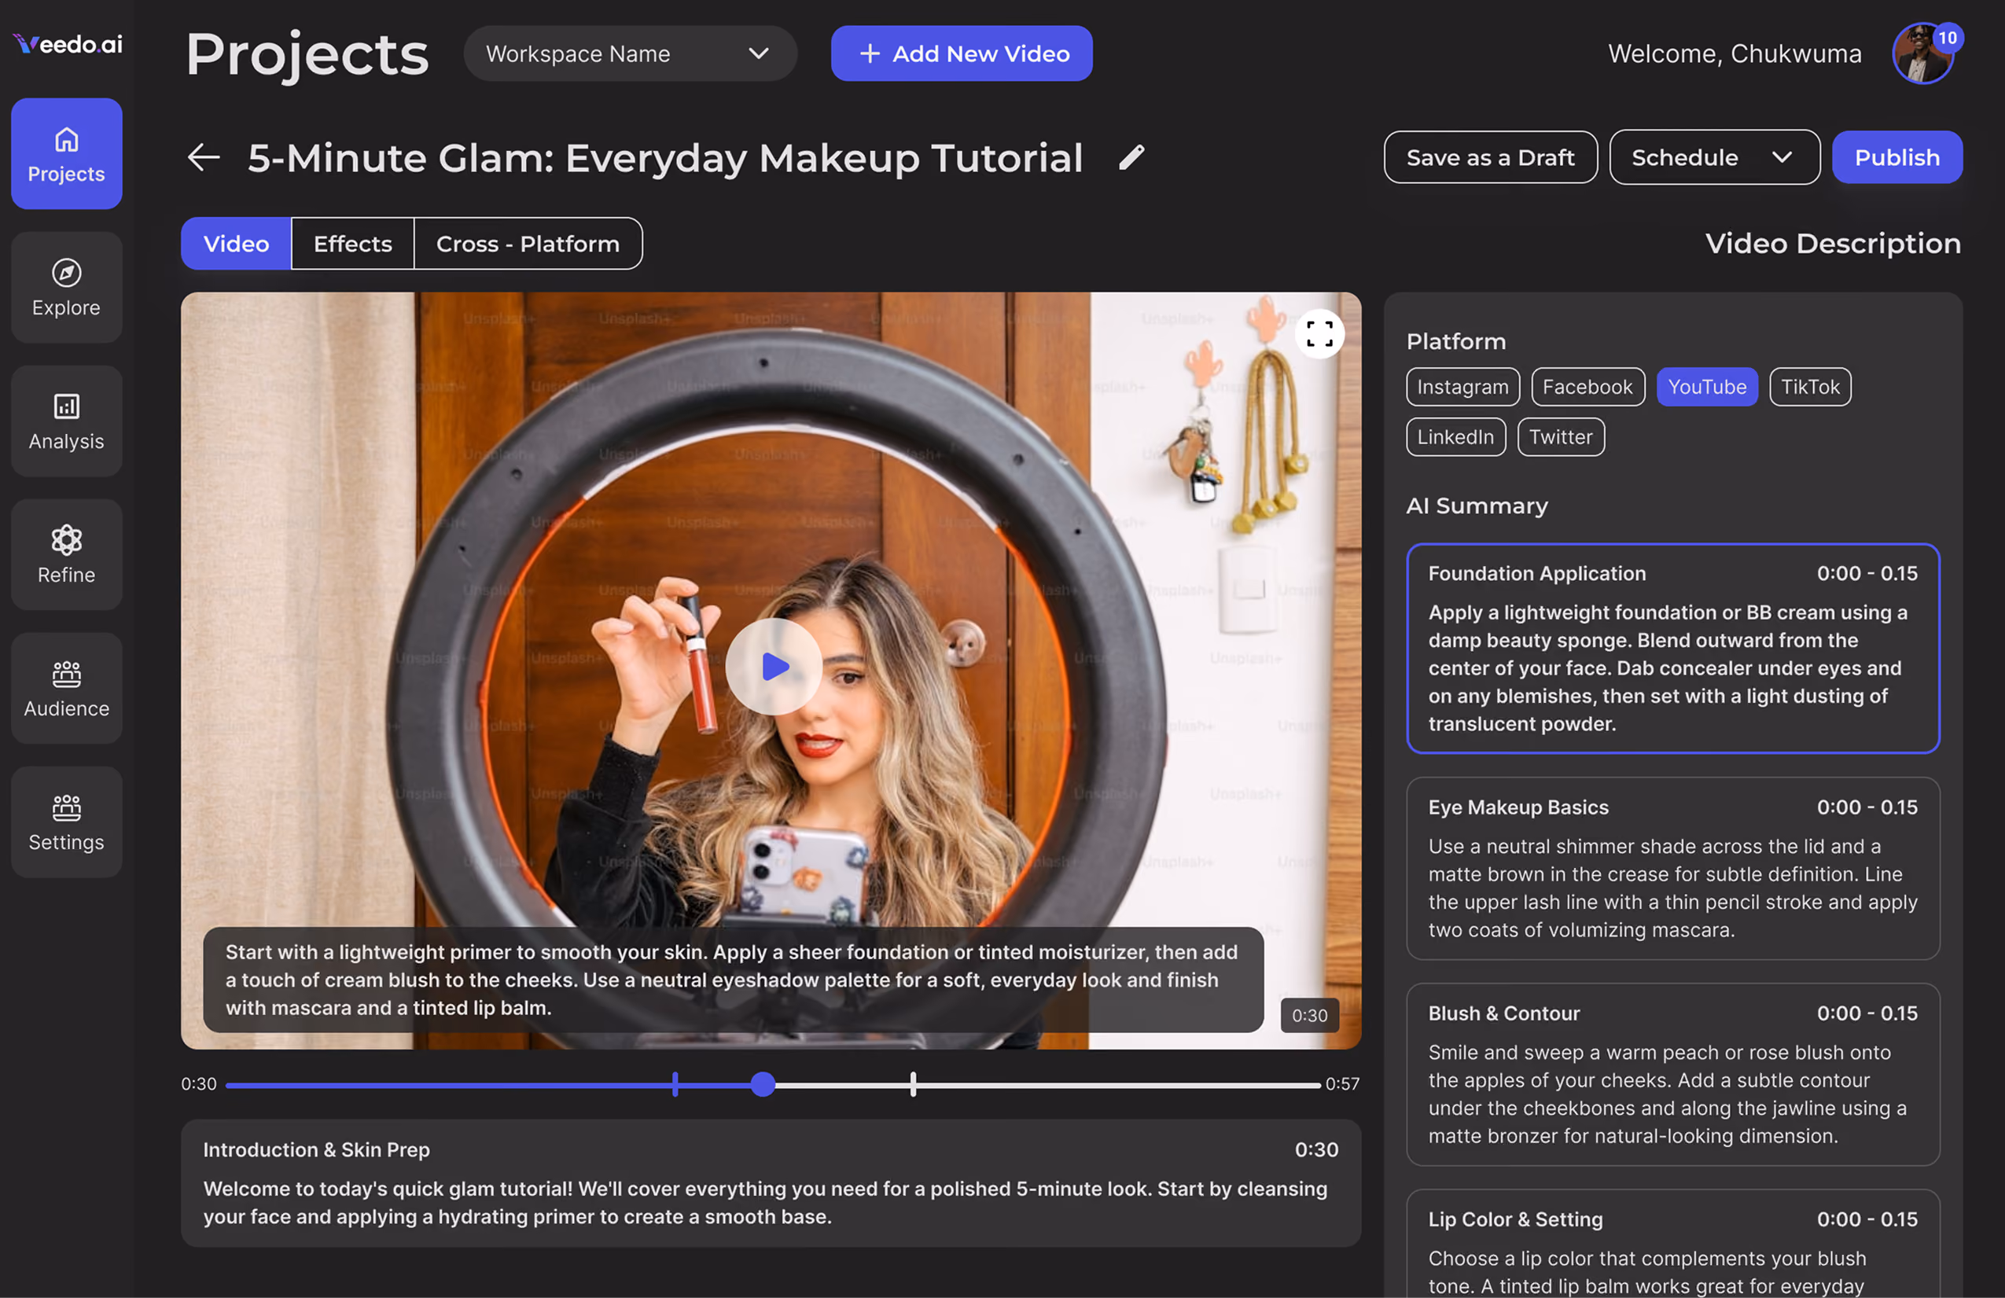Click the Platform heading
2005x1298 pixels.
1455,342
